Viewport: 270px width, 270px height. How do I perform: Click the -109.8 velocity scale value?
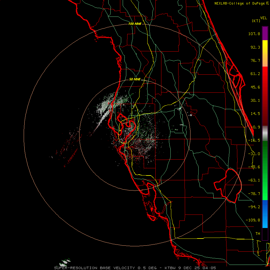253,220
